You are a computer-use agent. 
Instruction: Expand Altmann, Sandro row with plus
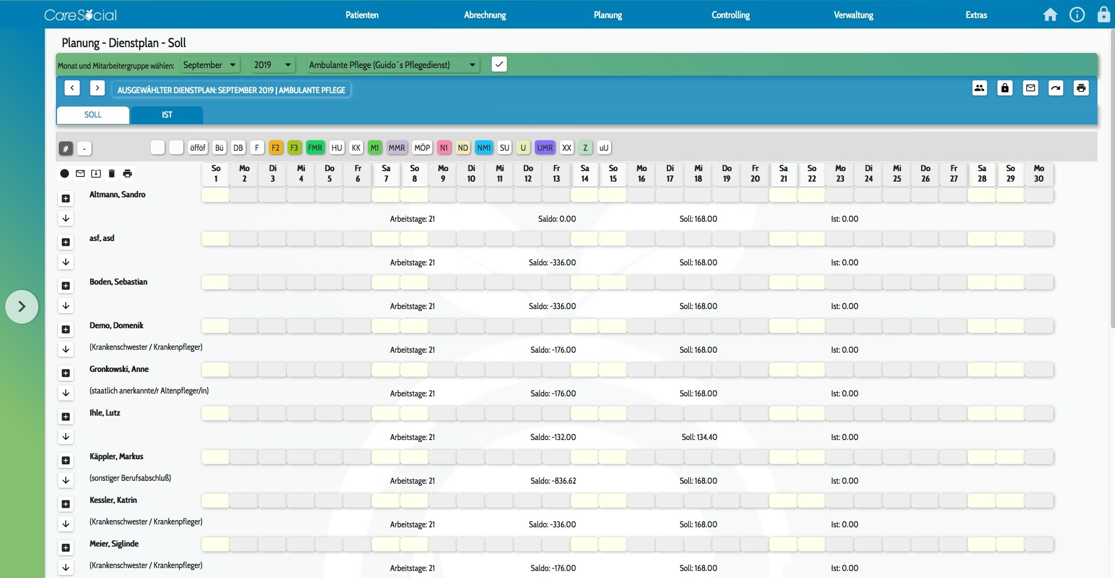click(66, 198)
